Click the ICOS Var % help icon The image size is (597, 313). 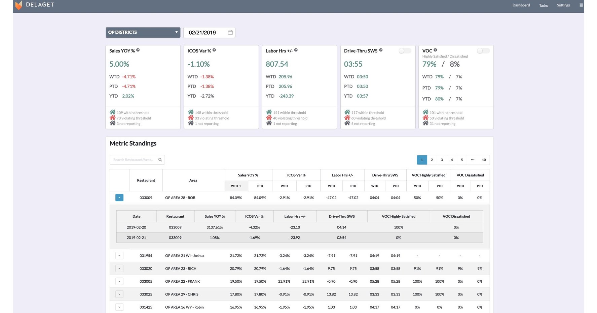pyautogui.click(x=214, y=50)
